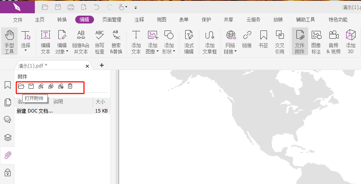Image resolution: width=361 pixels, height=184 pixels.
Task: Open the 放映 ribbon tab
Action: coord(278,20)
